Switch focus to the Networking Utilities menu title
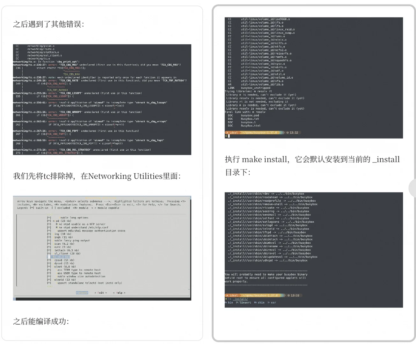Viewport: 416px width, 344px height. click(x=100, y=198)
